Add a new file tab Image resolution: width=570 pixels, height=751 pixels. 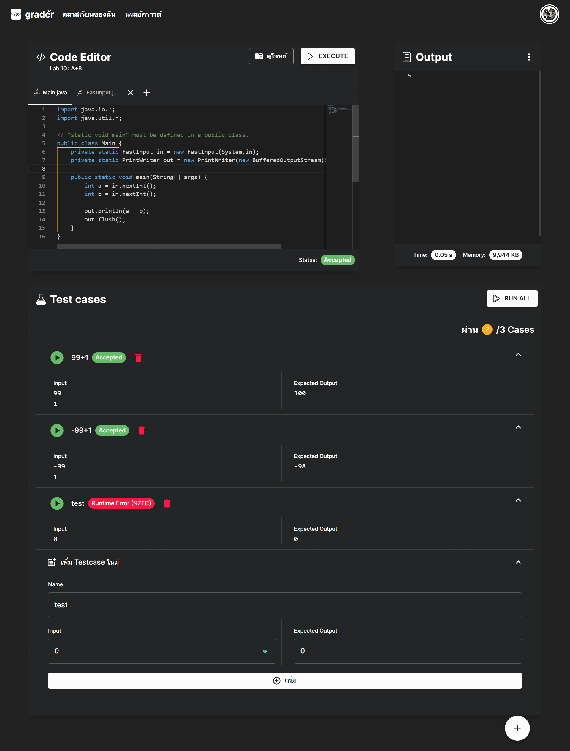point(147,93)
